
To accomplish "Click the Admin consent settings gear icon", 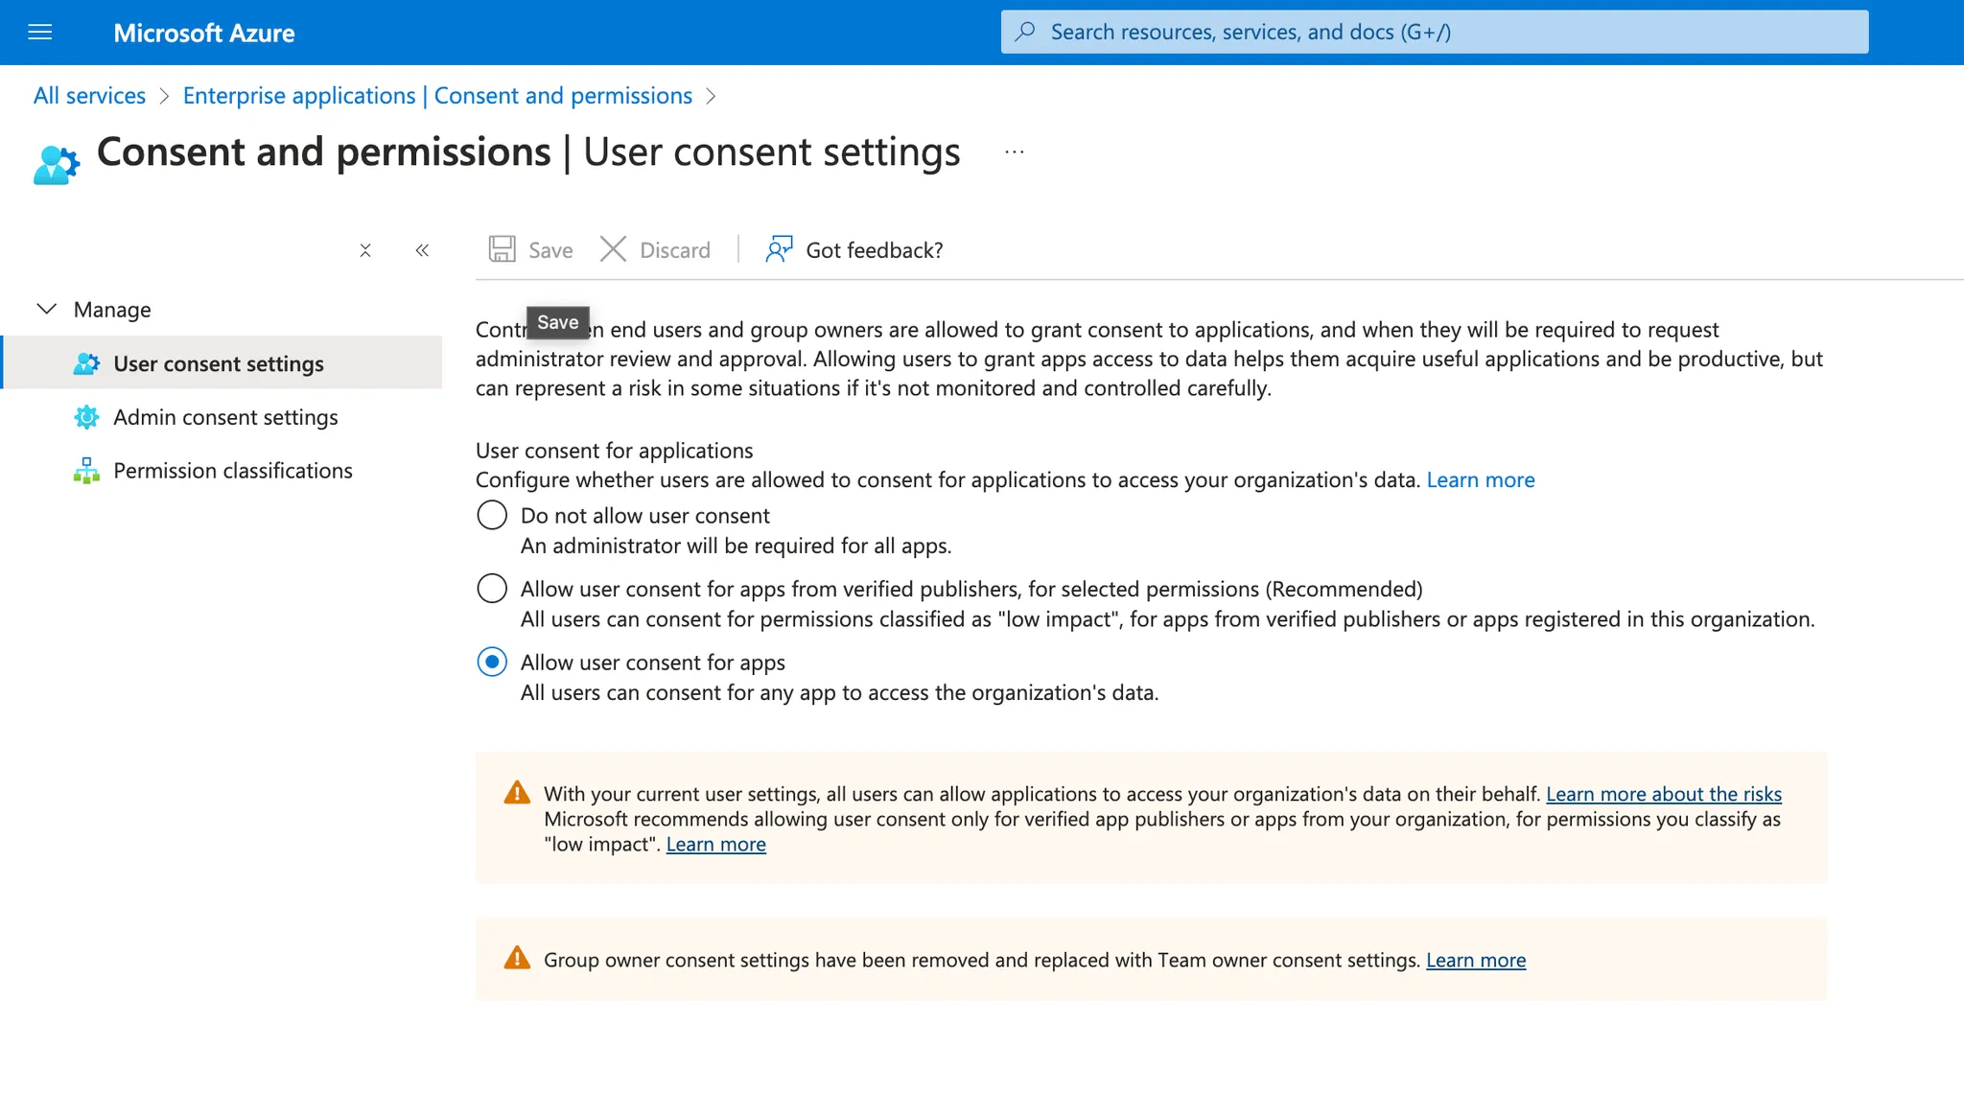I will [x=86, y=417].
